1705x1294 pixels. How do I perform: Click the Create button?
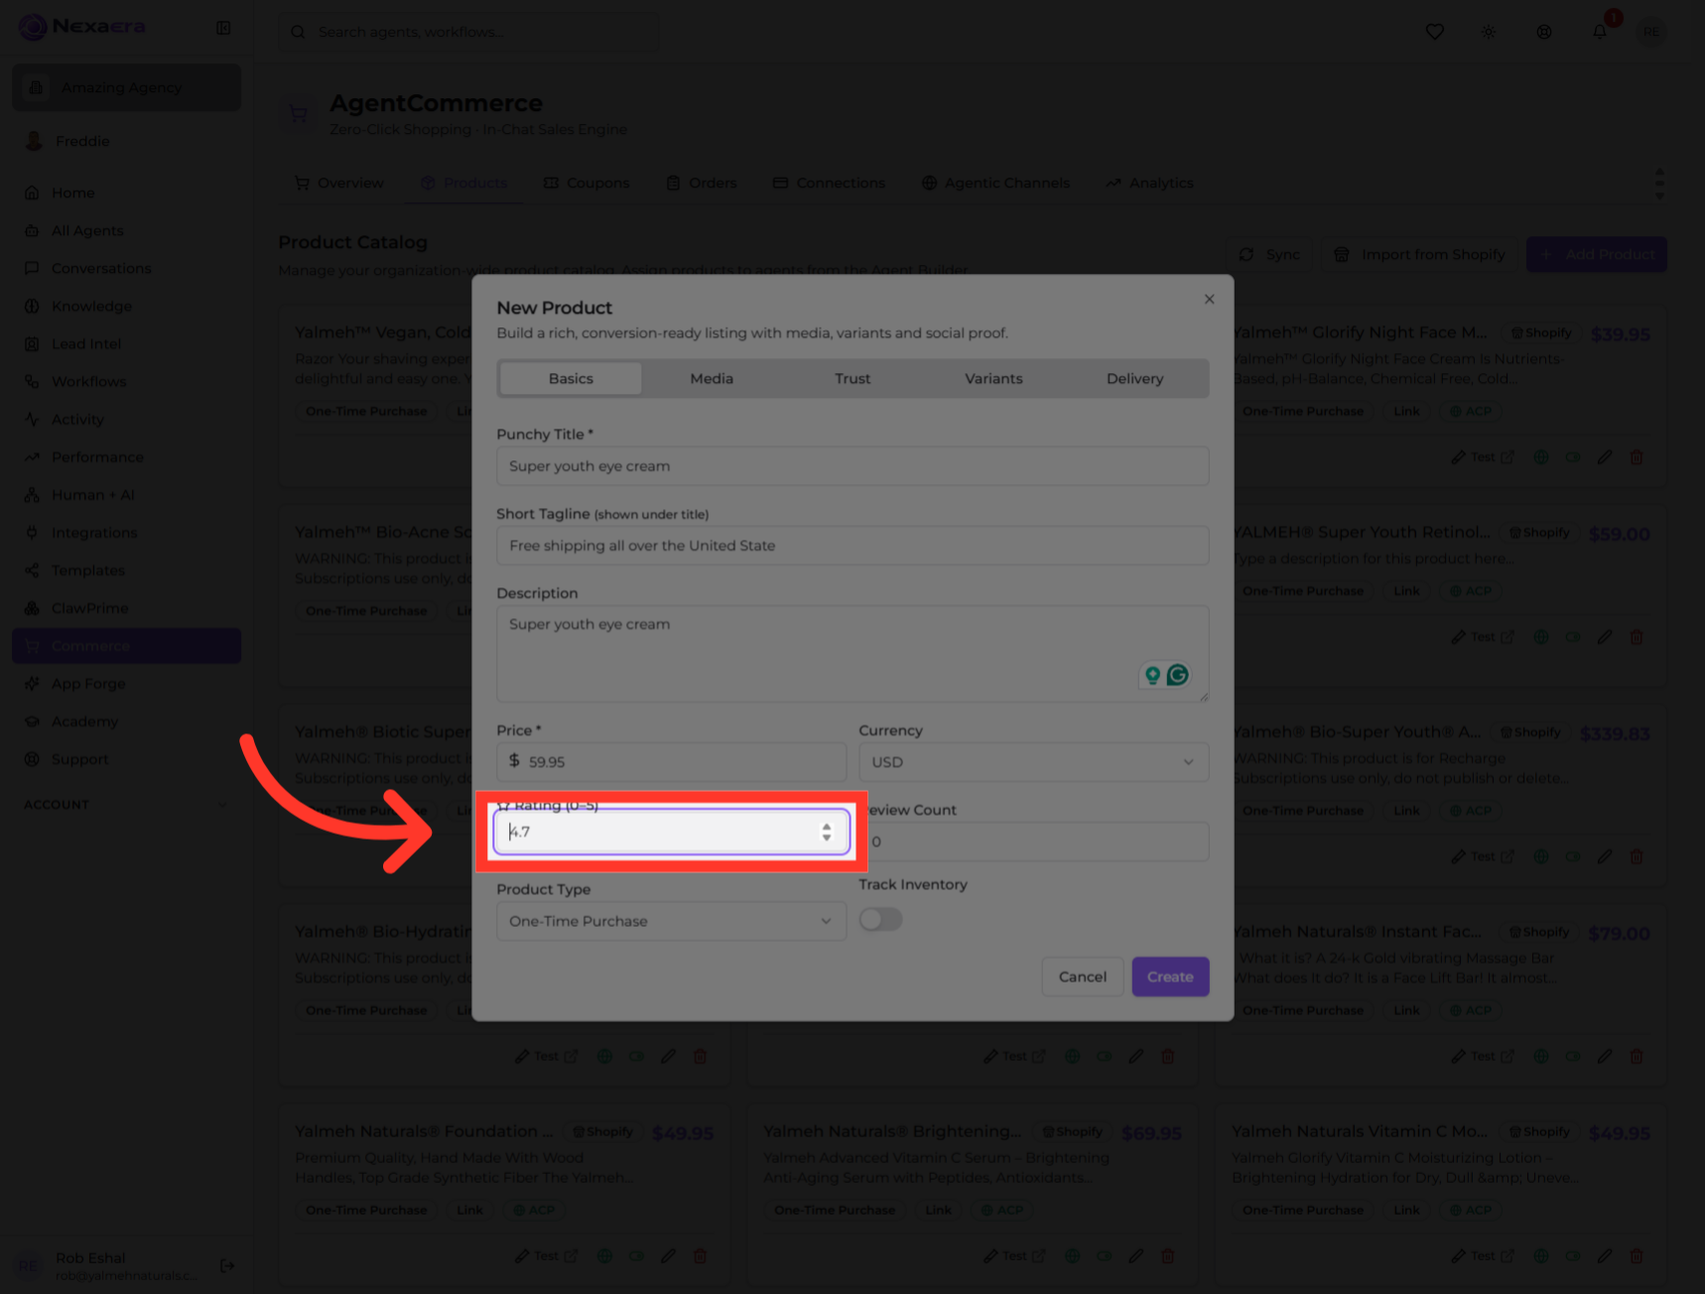click(1170, 976)
